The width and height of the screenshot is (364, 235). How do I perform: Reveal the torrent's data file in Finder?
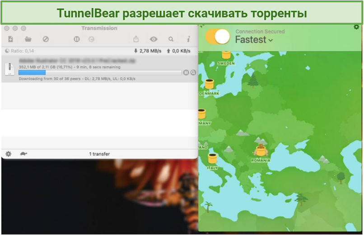click(x=193, y=72)
